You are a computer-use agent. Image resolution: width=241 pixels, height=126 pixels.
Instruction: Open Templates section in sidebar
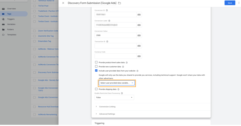[12, 35]
